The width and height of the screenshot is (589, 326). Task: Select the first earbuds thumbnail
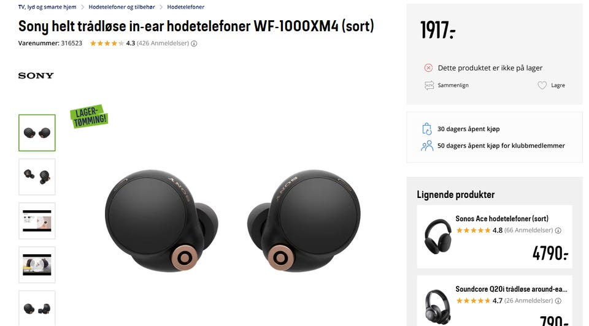(x=37, y=133)
